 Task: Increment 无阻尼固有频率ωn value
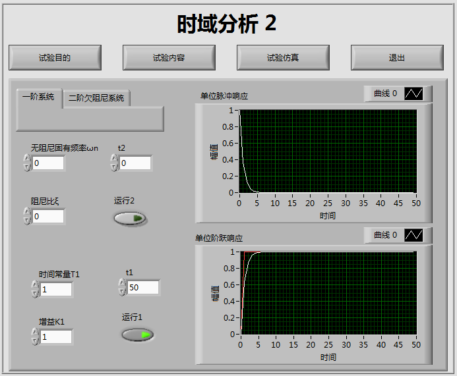27,159
